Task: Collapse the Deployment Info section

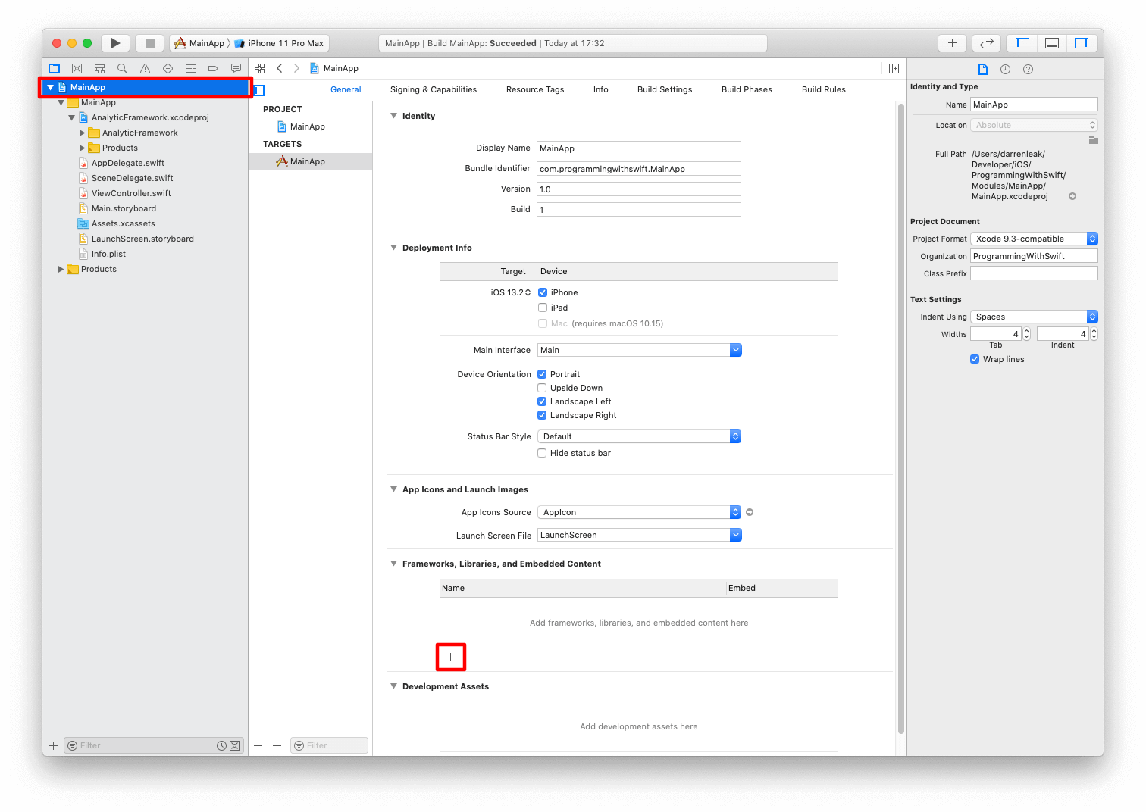Action: [x=393, y=248]
